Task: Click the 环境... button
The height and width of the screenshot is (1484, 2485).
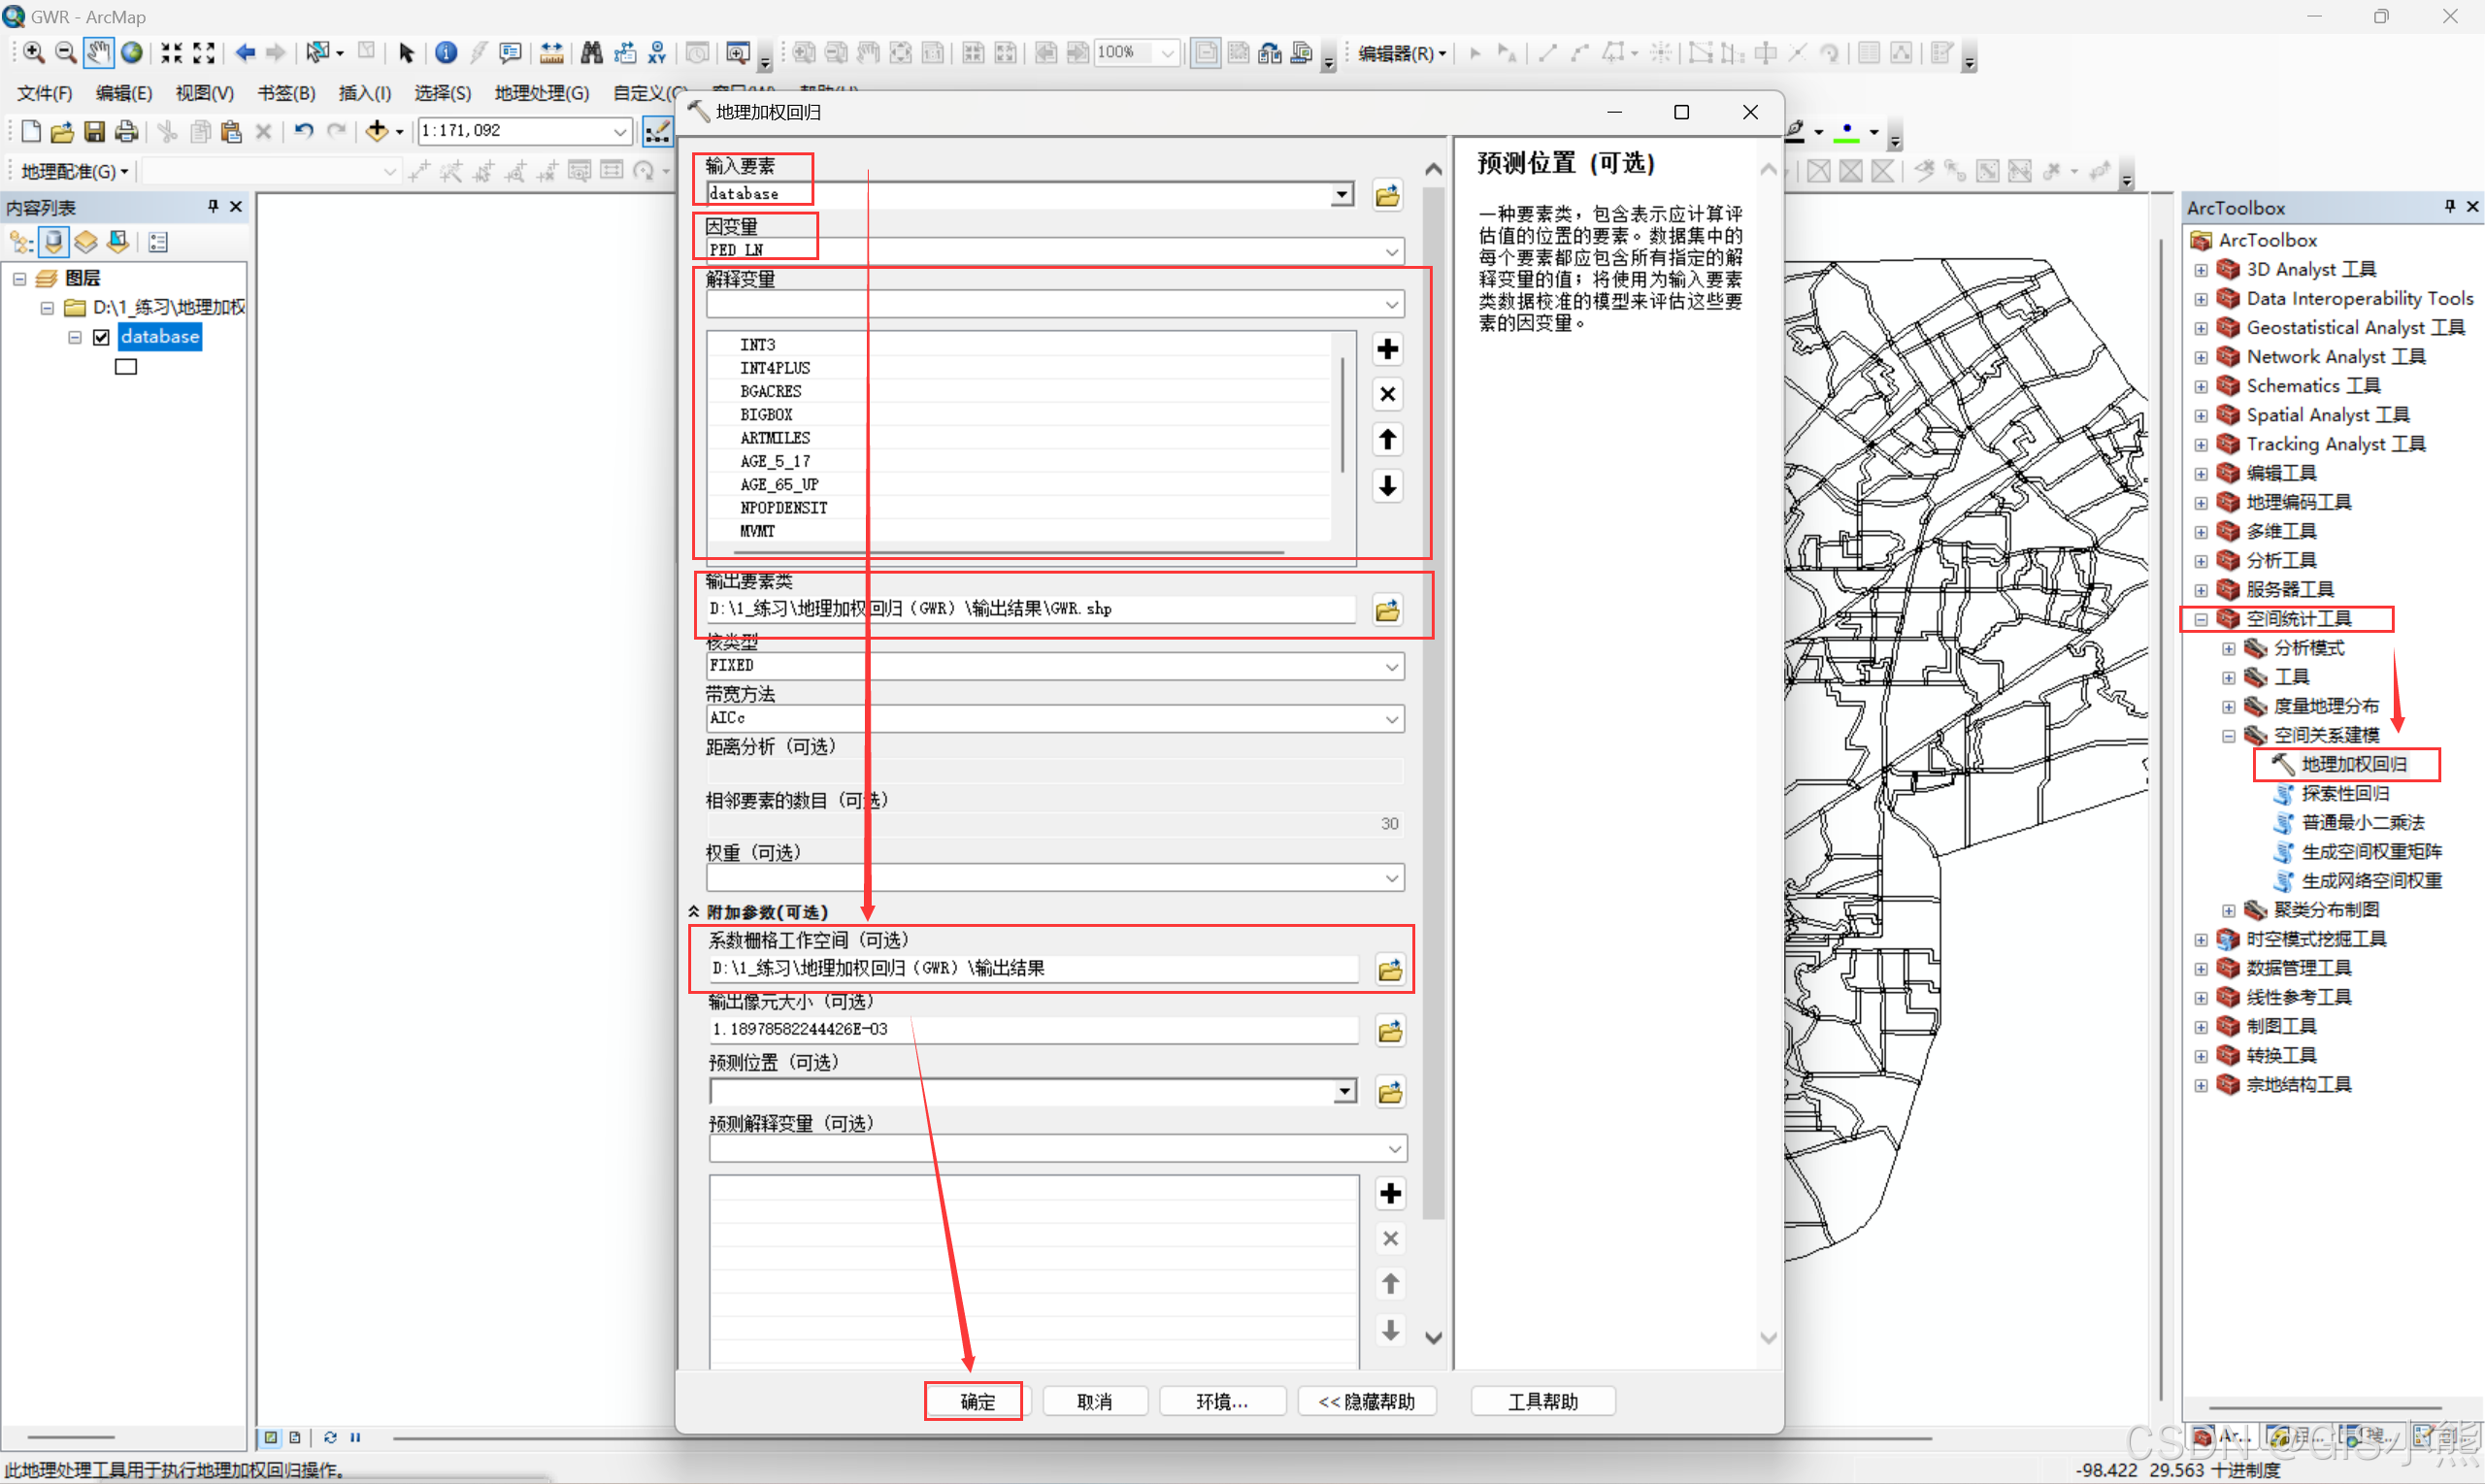Action: [x=1221, y=1402]
